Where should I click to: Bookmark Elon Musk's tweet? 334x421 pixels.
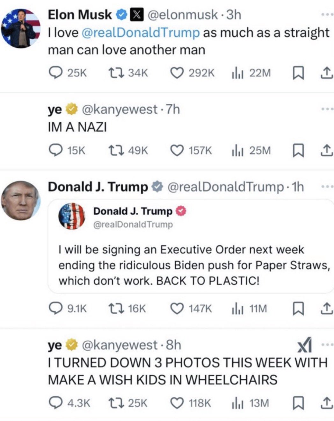tap(297, 74)
